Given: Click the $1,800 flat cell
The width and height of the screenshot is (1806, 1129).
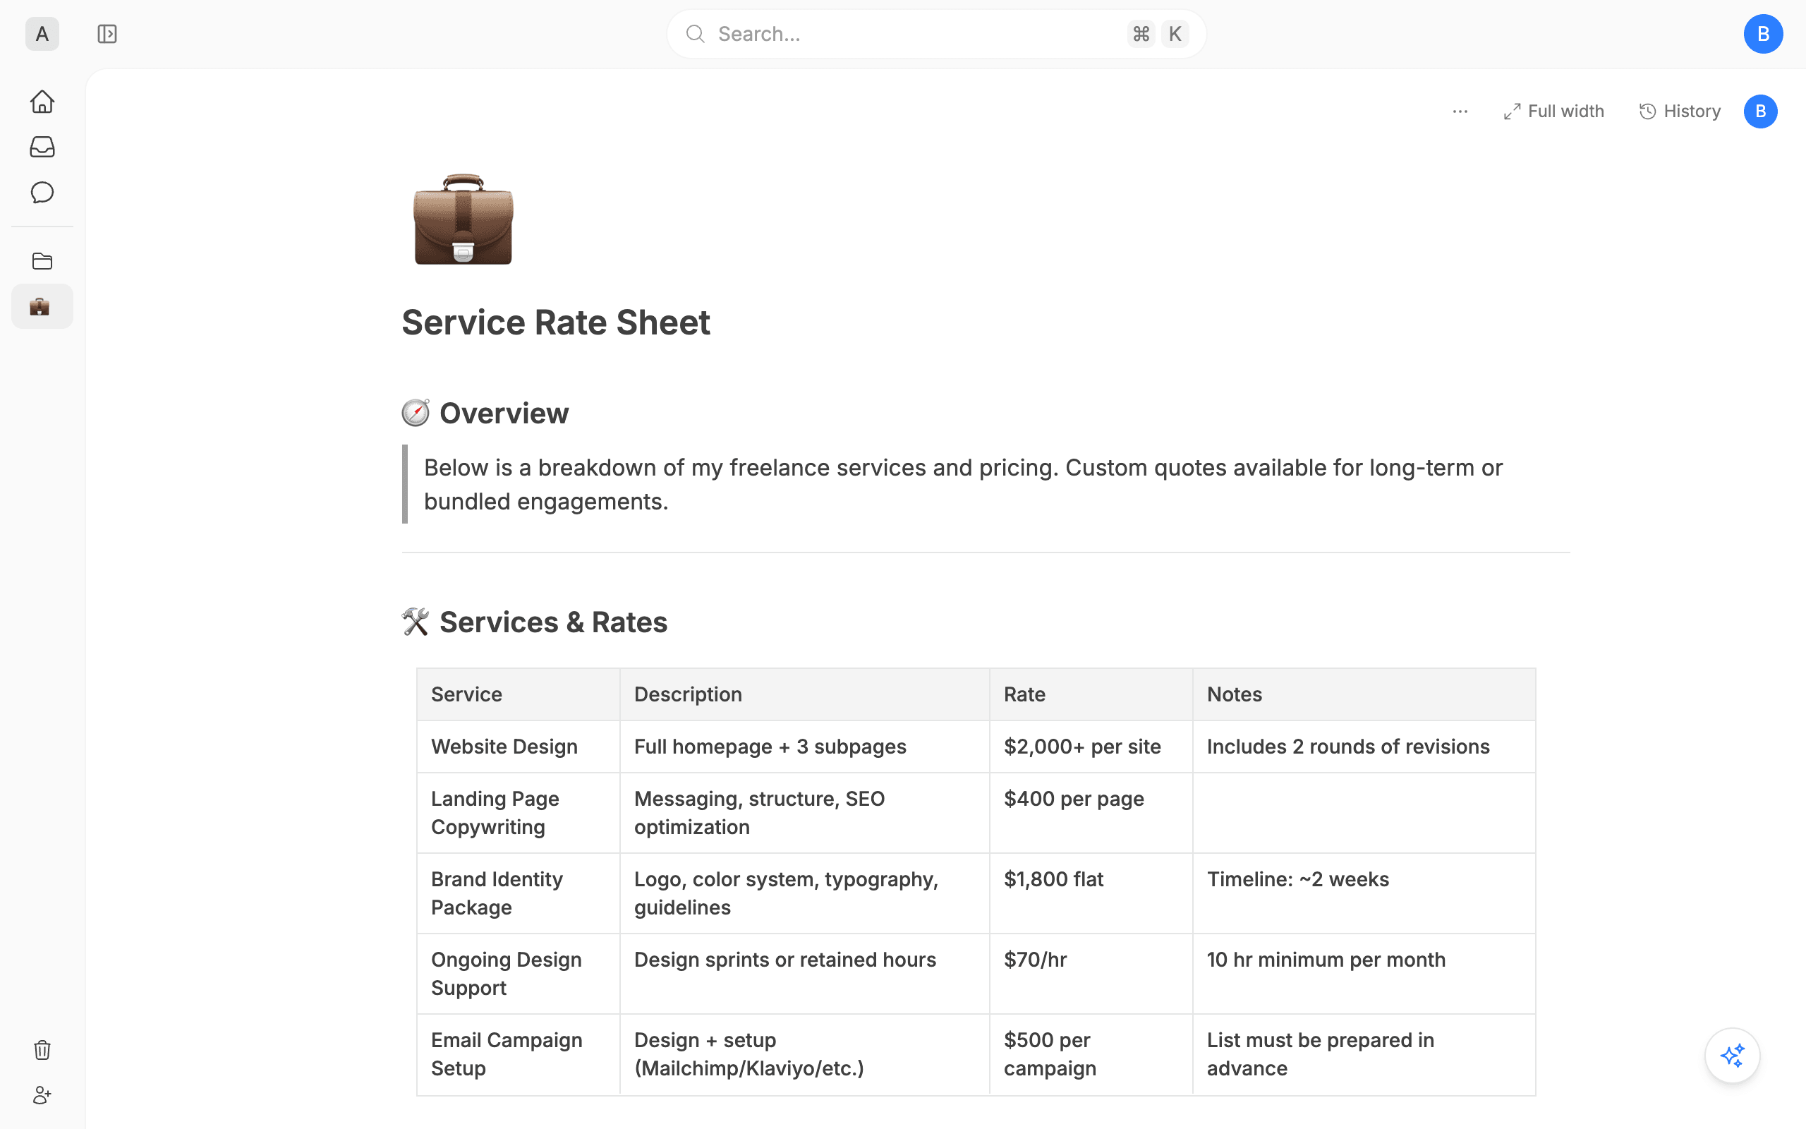Looking at the screenshot, I should click(x=1091, y=894).
